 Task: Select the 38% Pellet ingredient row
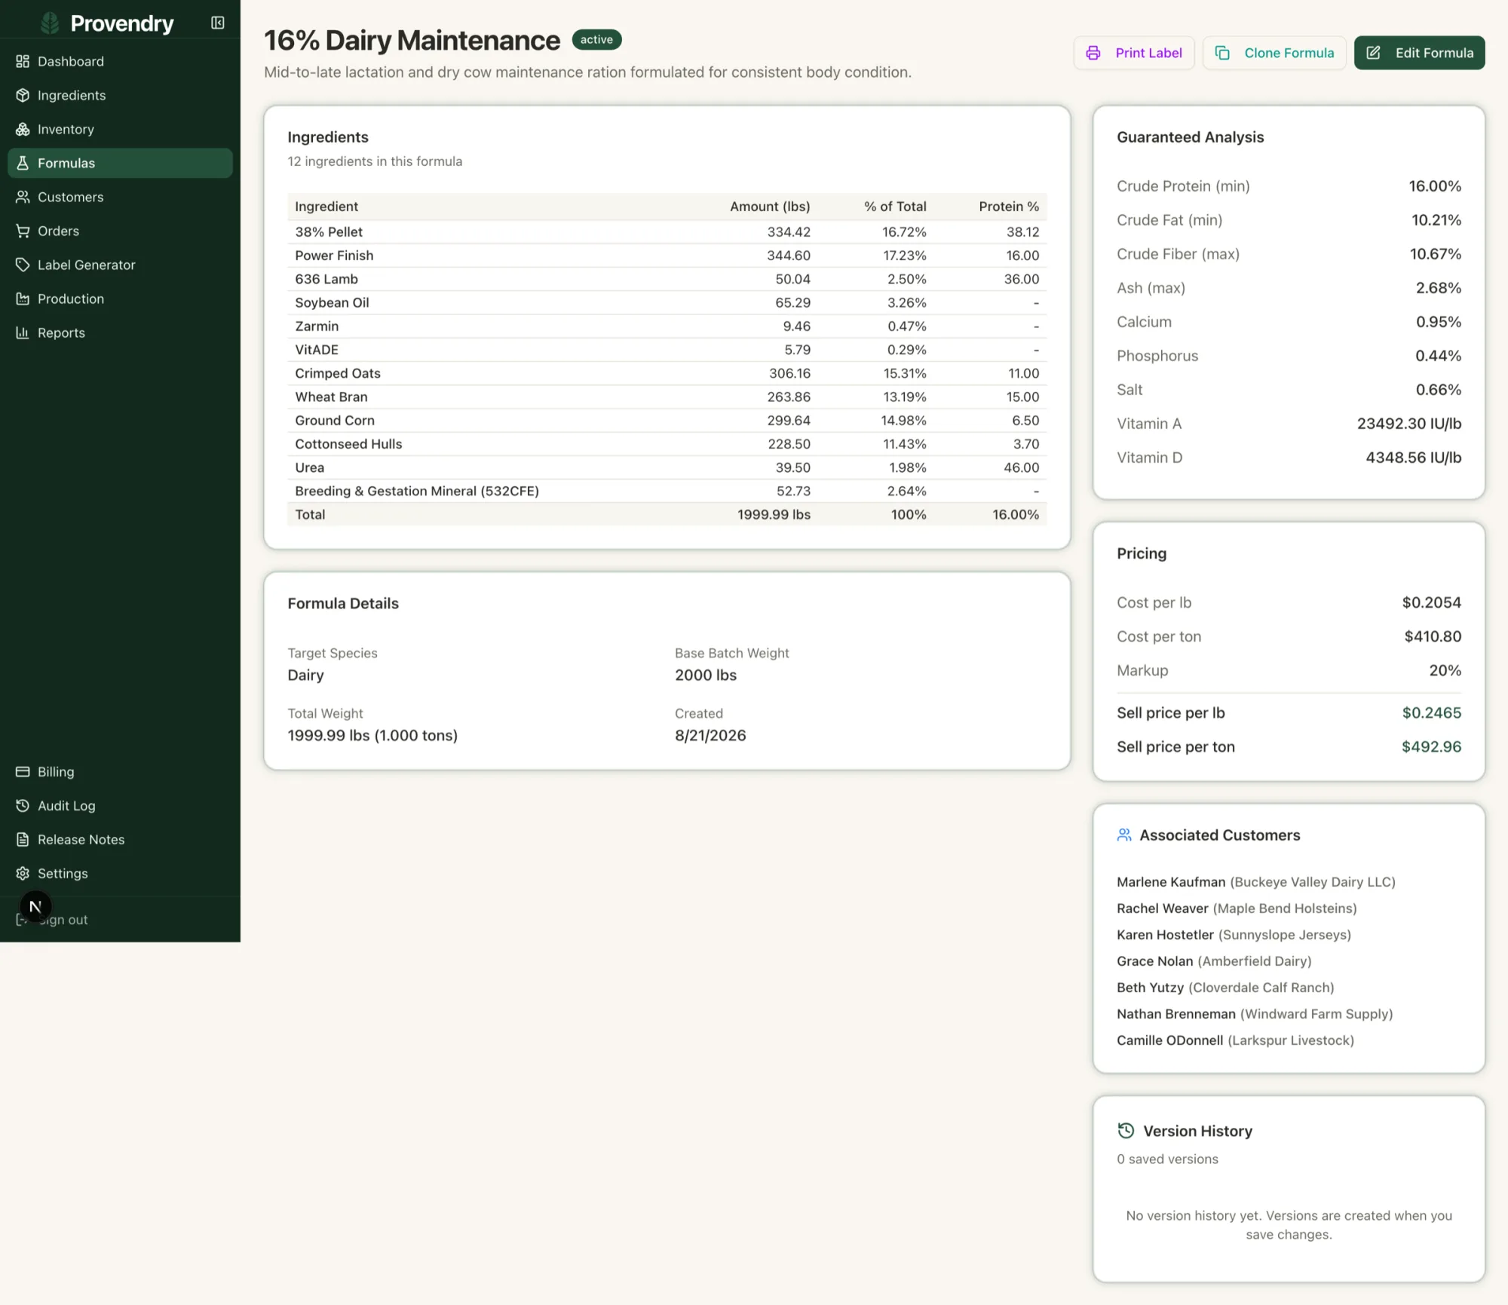[x=667, y=232]
